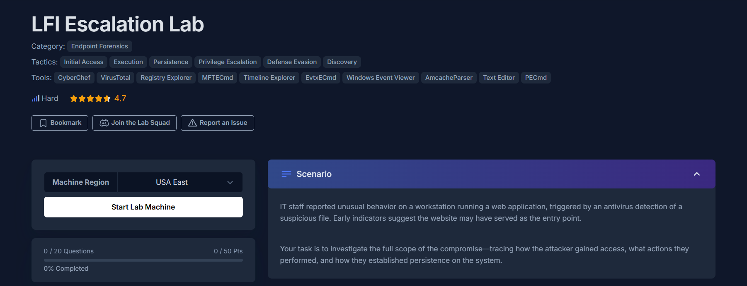This screenshot has width=747, height=286.
Task: Click the Machine Region label
Action: pos(81,182)
